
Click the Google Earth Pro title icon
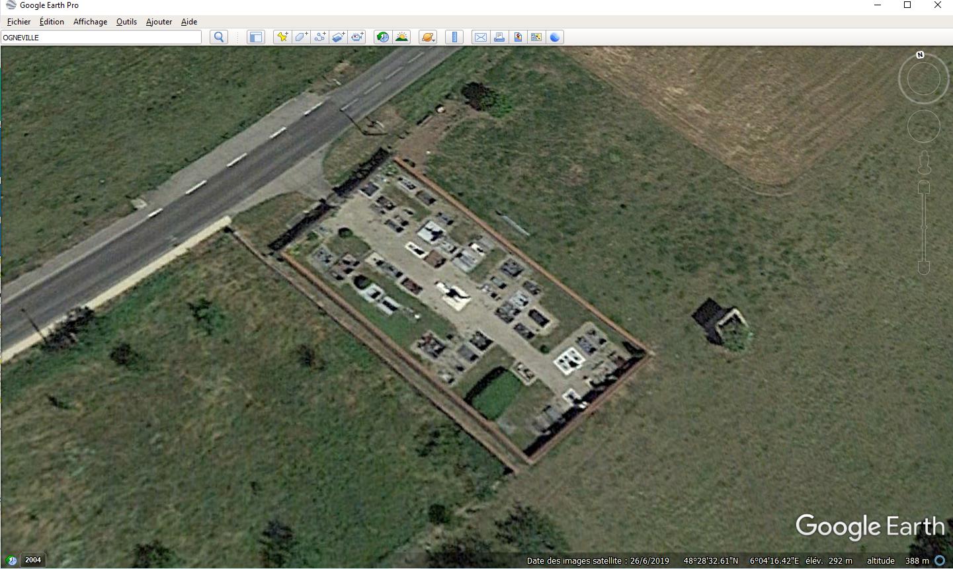pyautogui.click(x=11, y=5)
